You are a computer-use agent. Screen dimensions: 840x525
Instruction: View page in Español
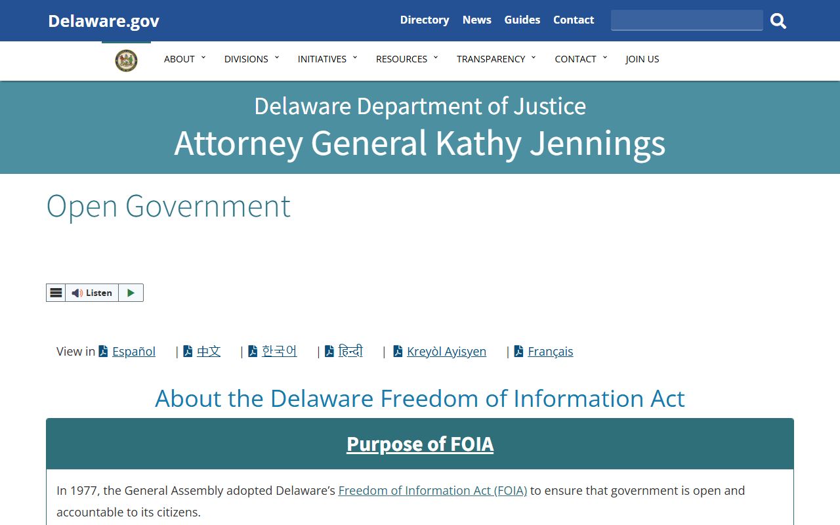point(134,352)
